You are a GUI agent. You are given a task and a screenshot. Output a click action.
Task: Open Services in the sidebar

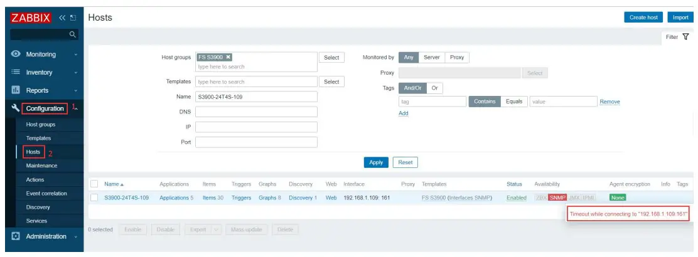36,221
